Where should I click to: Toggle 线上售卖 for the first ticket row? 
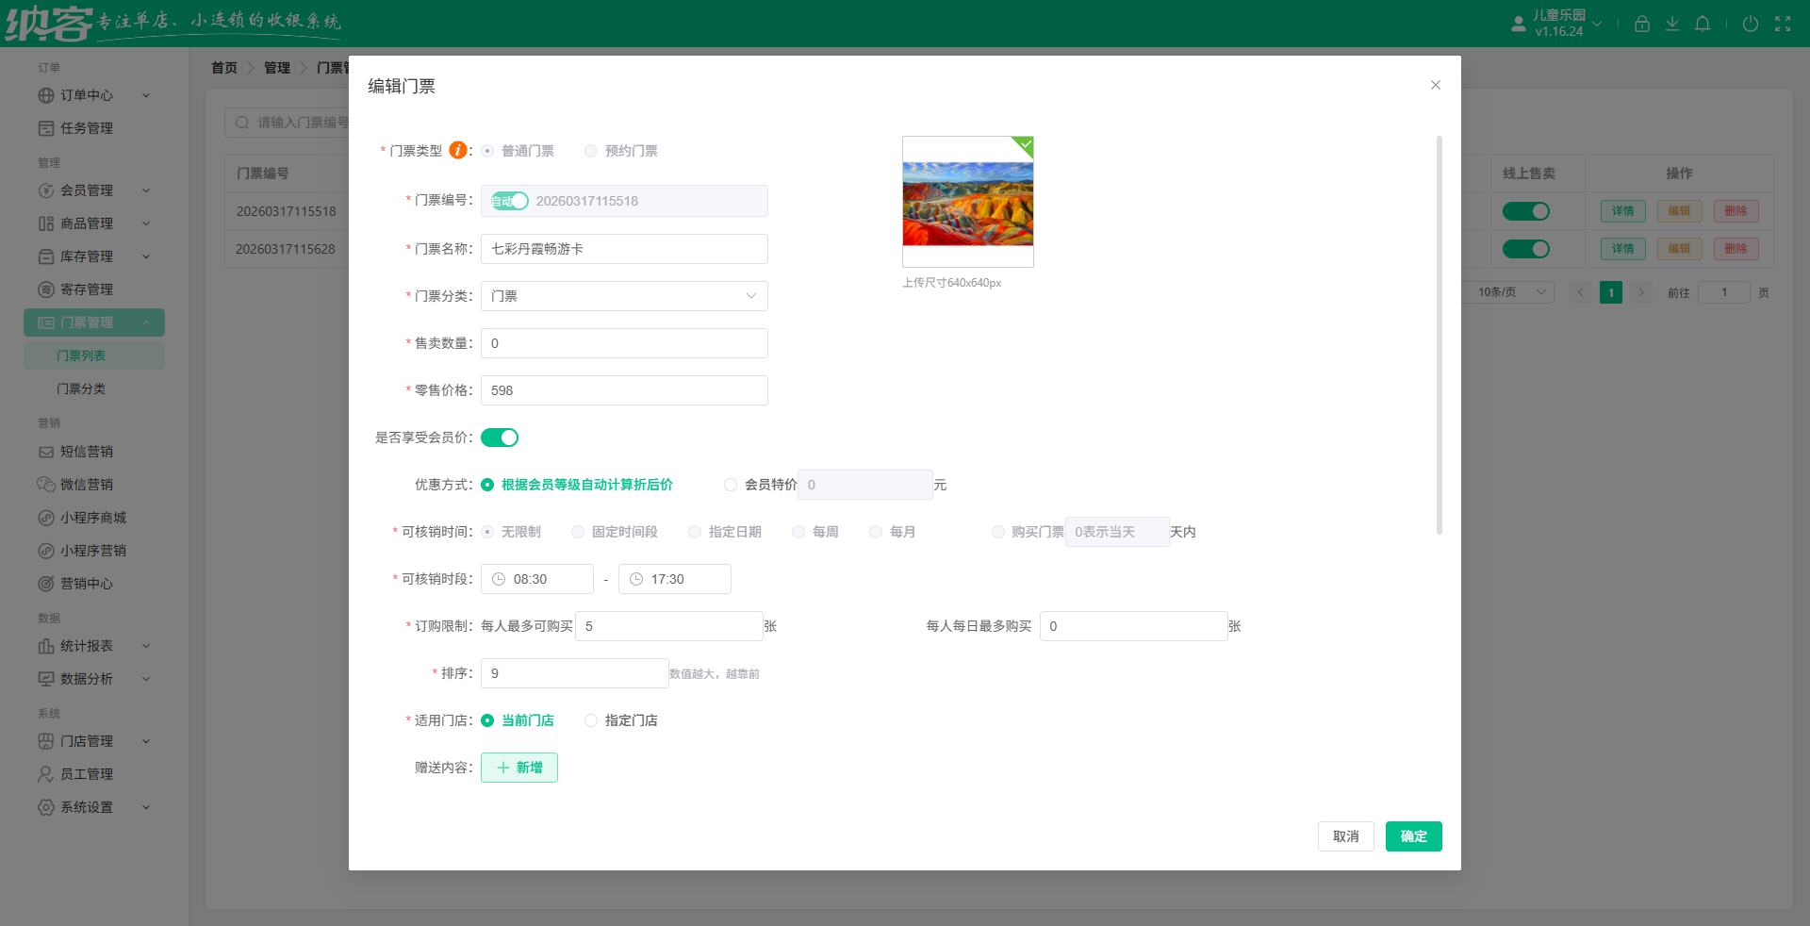pos(1525,211)
